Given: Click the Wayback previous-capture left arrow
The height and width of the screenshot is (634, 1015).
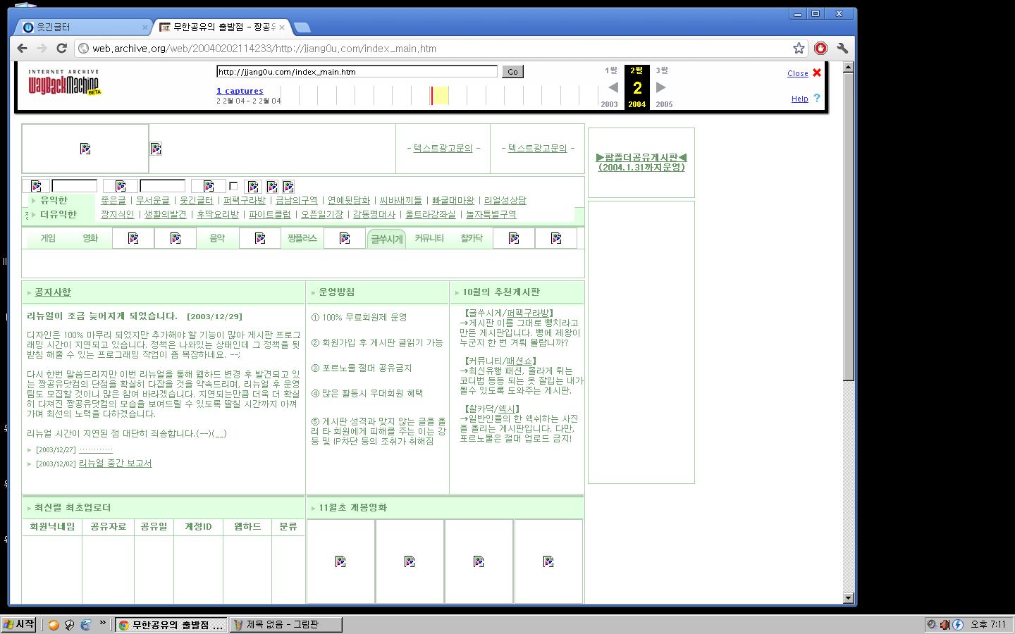Looking at the screenshot, I should [613, 87].
